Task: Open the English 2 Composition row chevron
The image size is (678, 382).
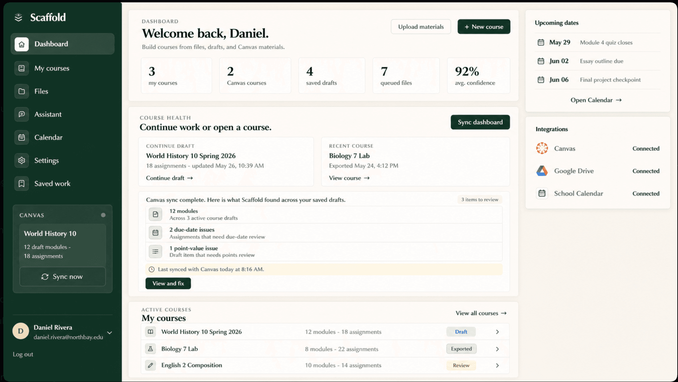Action: [497, 366]
